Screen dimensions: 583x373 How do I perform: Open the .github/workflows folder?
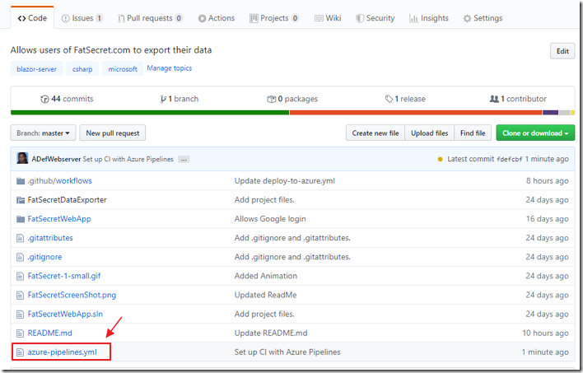coord(59,180)
